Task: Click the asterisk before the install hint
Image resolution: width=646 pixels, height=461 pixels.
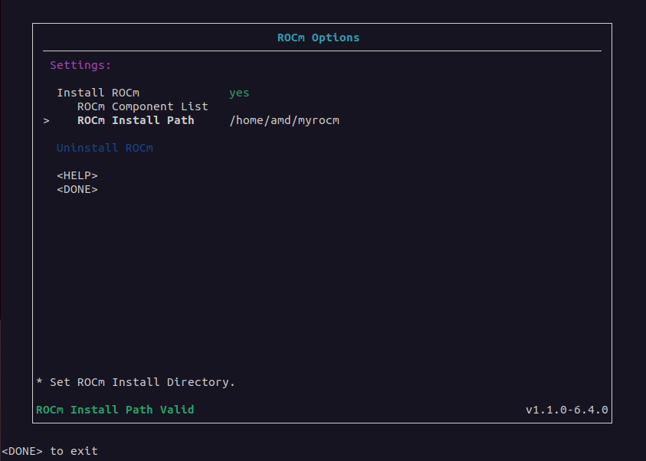Action: (39, 382)
